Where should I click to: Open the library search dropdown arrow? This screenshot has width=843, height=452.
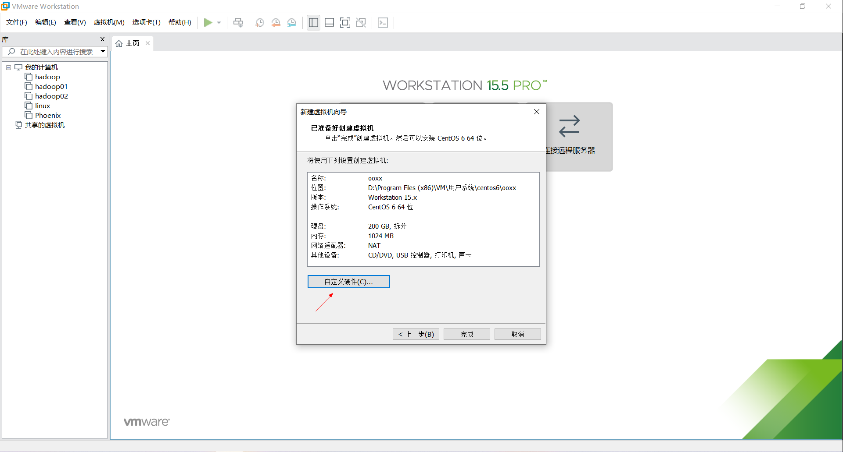click(103, 52)
